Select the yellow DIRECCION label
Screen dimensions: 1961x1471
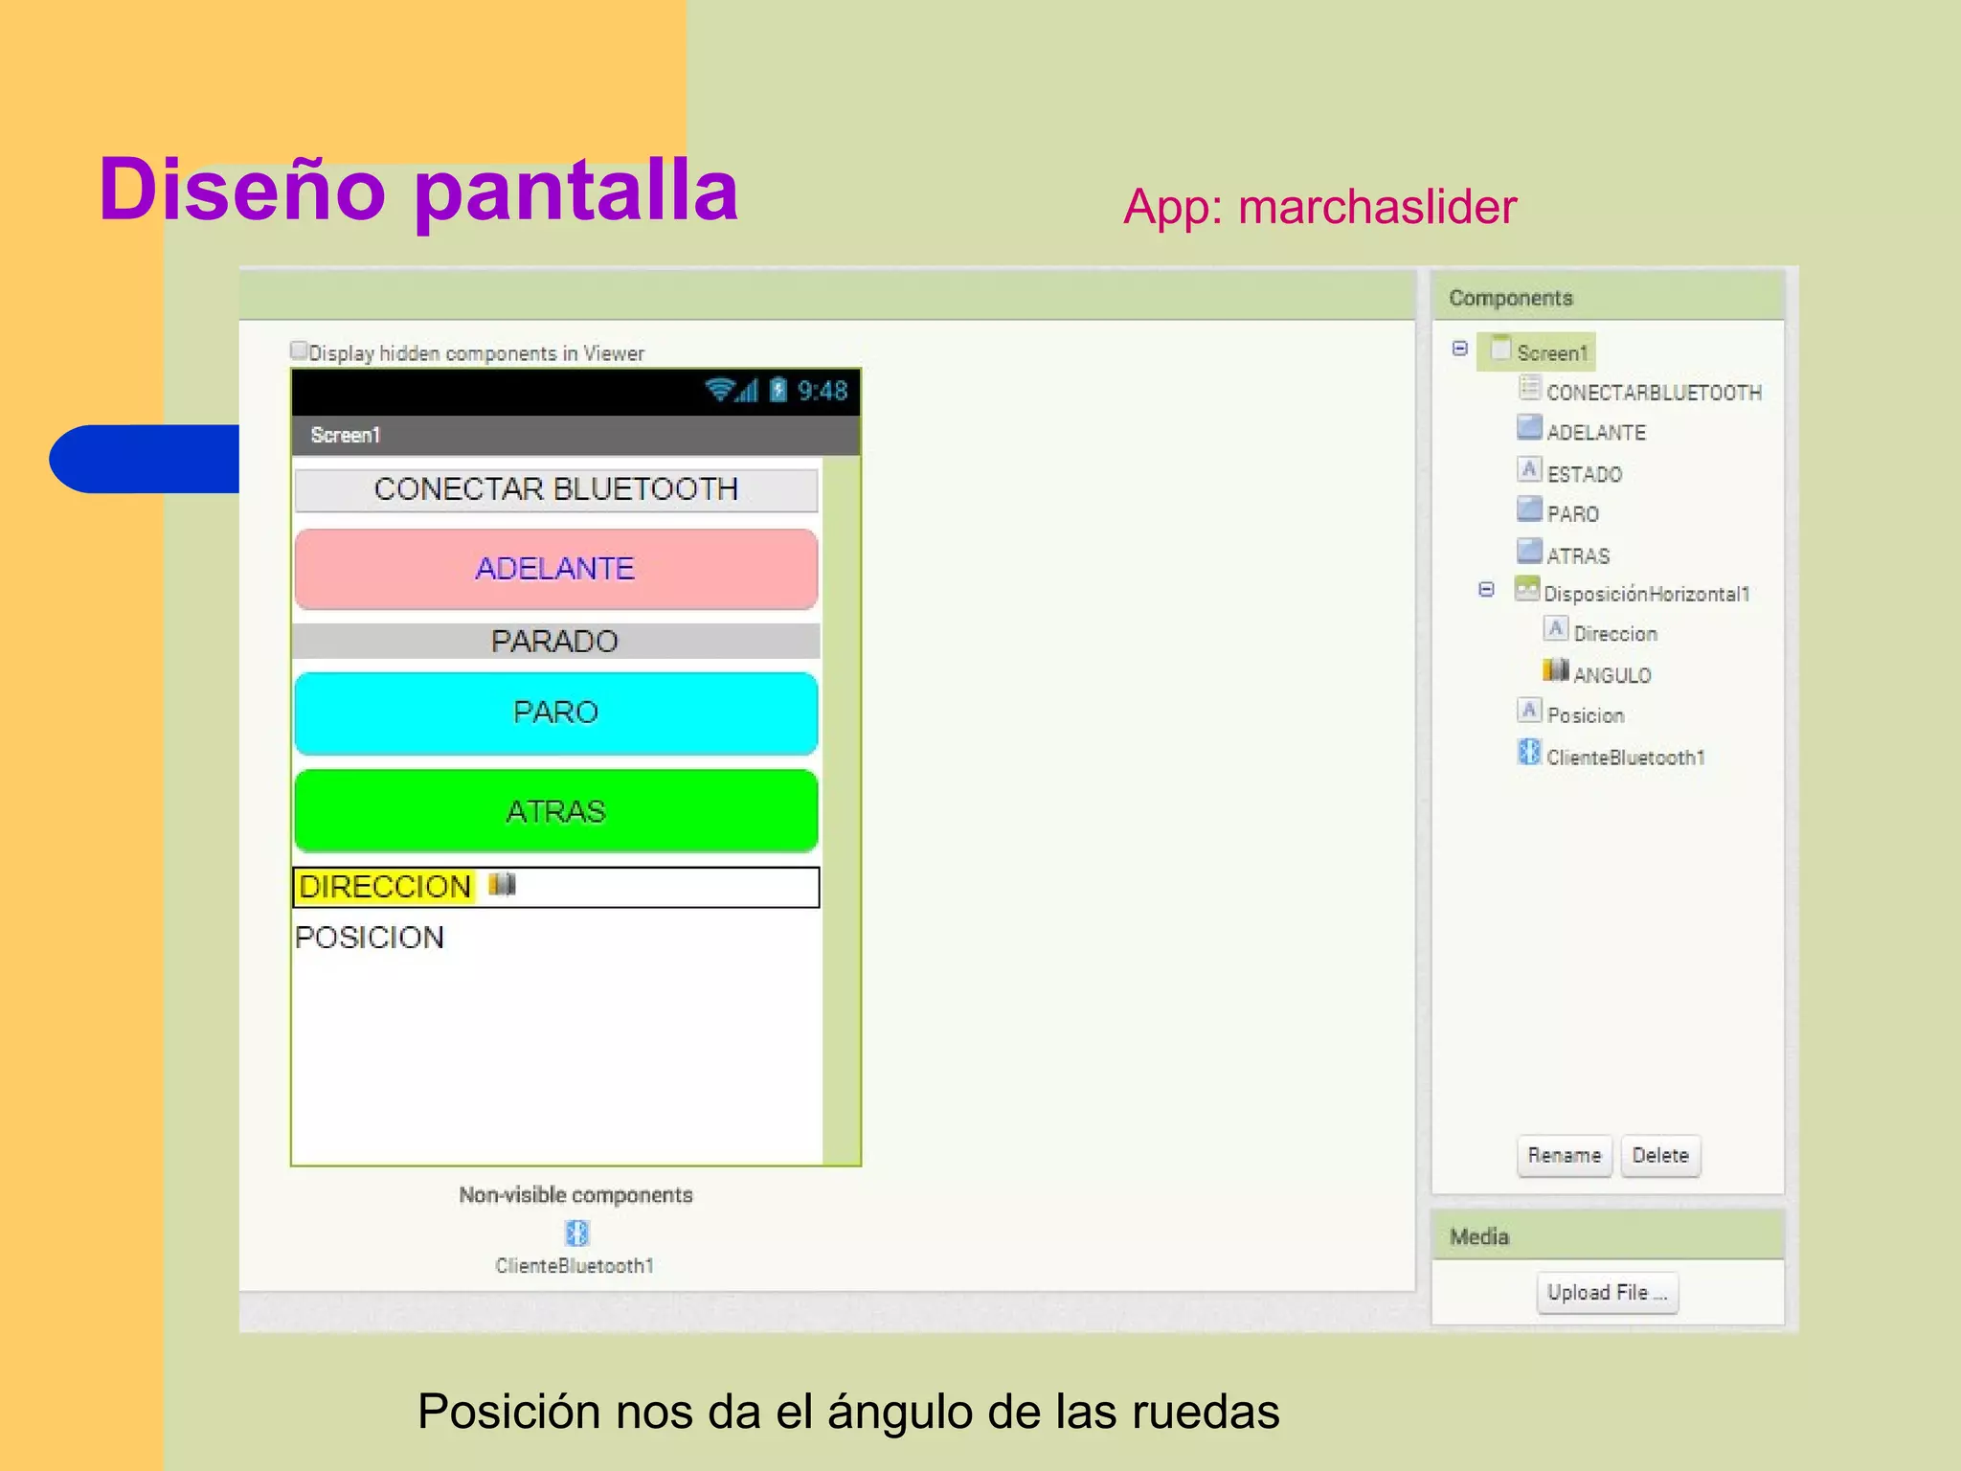click(385, 887)
